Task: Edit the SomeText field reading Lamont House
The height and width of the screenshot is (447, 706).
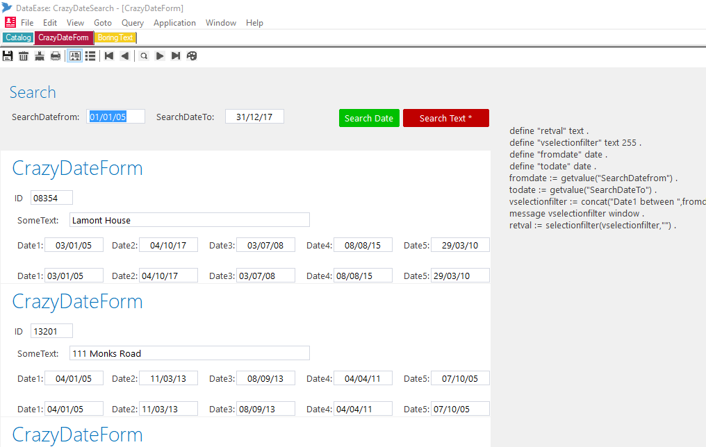Action: tap(190, 220)
